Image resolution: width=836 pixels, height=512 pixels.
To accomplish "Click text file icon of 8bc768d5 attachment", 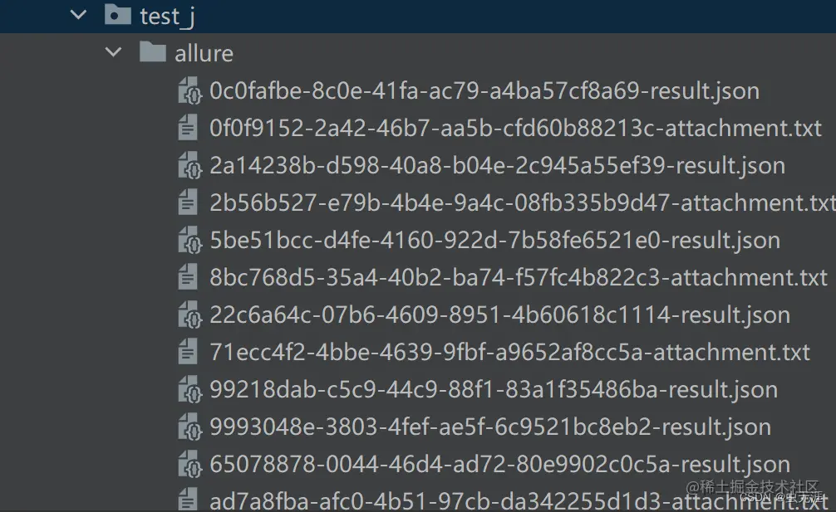I will (188, 277).
